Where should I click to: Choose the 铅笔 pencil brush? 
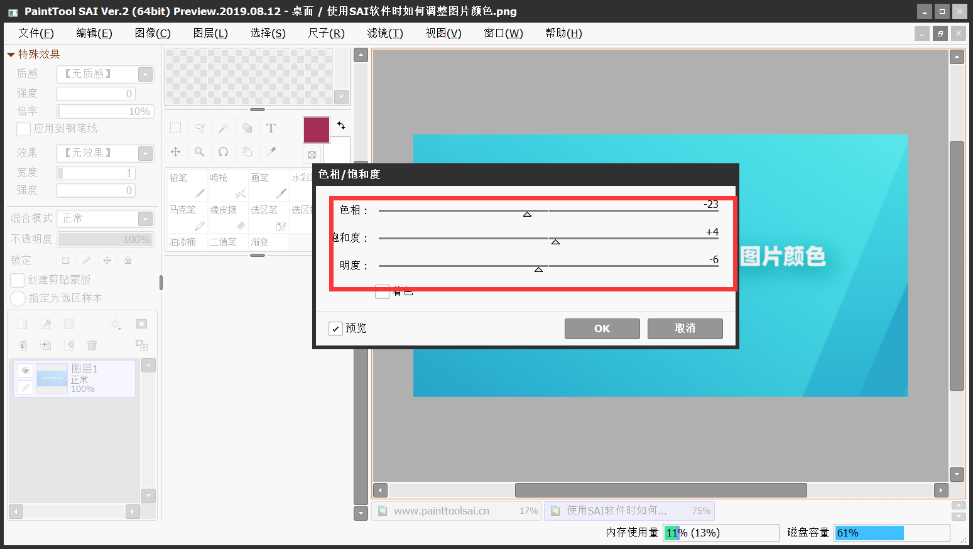click(187, 185)
